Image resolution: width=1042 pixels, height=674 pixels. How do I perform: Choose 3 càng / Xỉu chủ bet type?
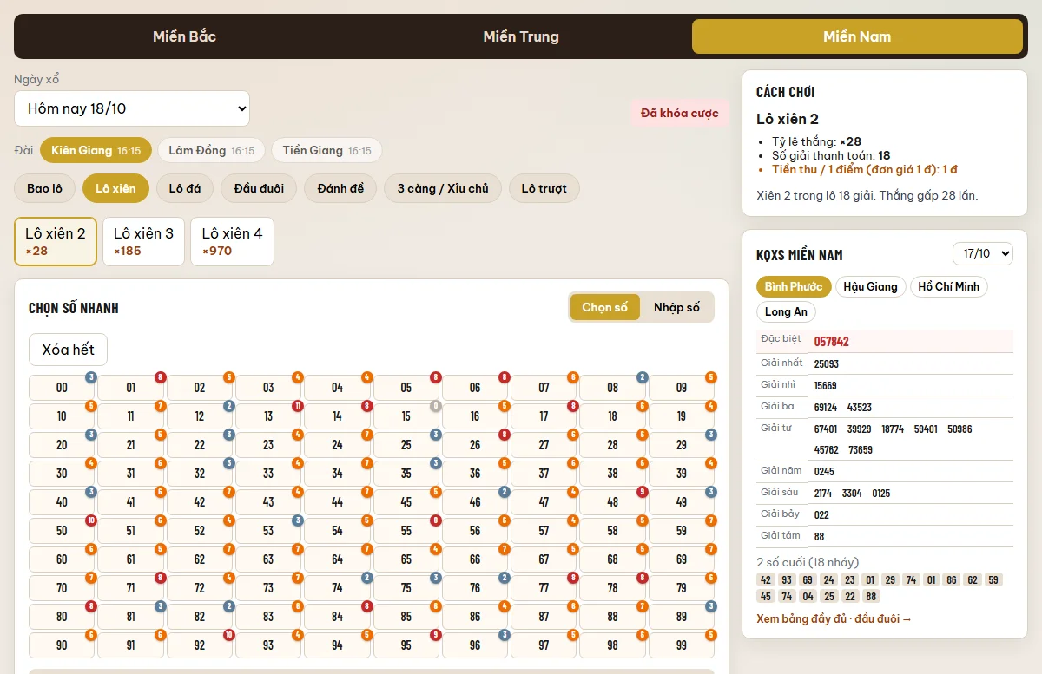coord(443,188)
